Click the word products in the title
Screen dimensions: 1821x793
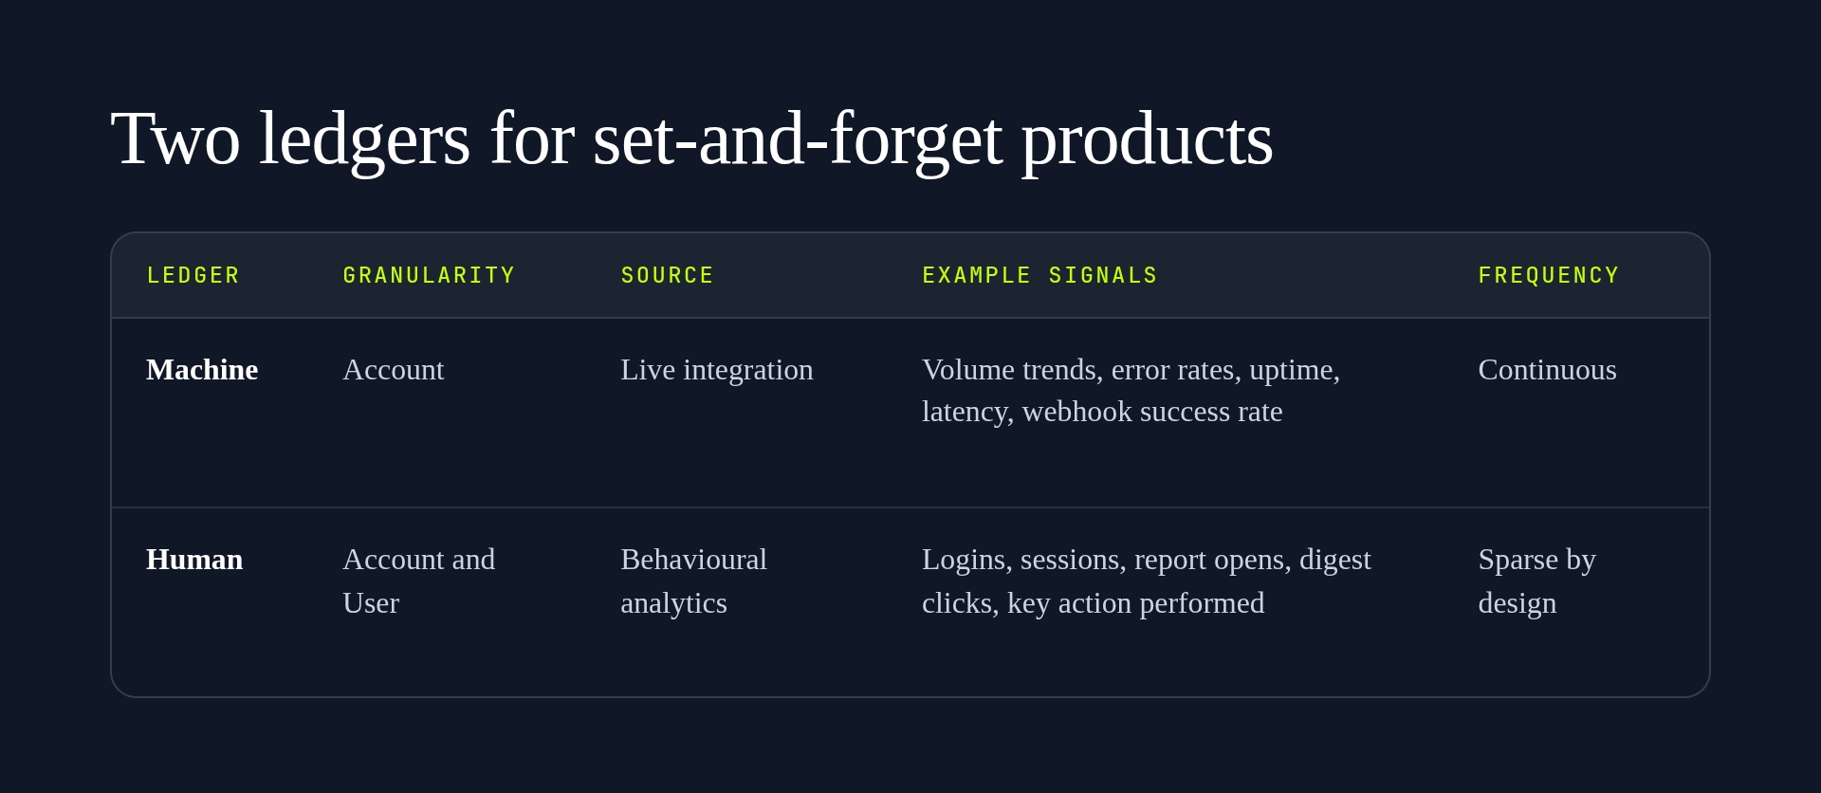(x=1146, y=142)
